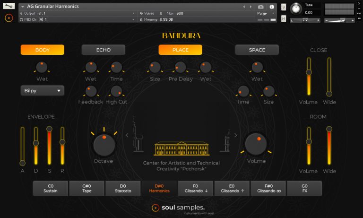
Task: Click the Tune knob in header
Action: pos(296,9)
